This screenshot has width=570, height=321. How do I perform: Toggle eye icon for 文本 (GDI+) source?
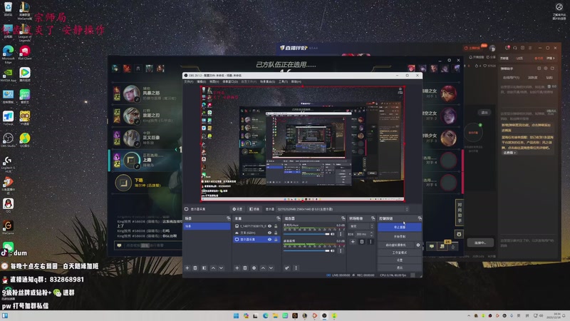click(269, 233)
